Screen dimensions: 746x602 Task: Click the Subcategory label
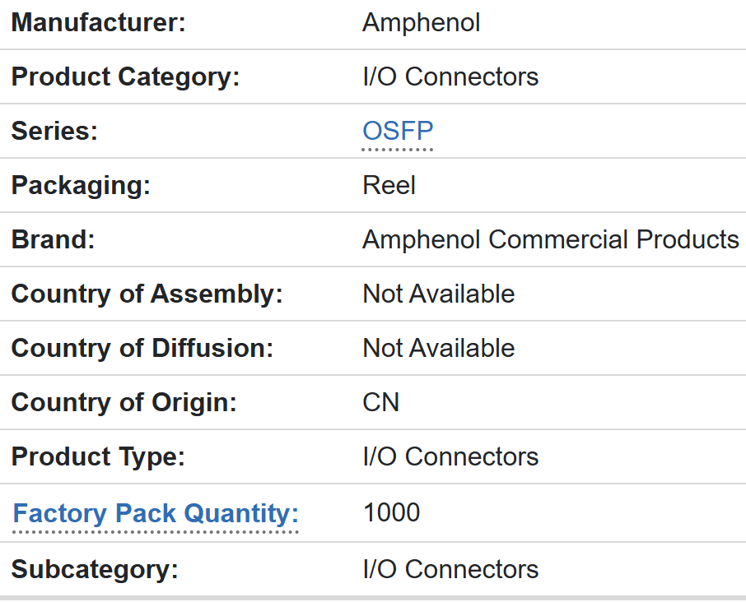click(x=95, y=570)
